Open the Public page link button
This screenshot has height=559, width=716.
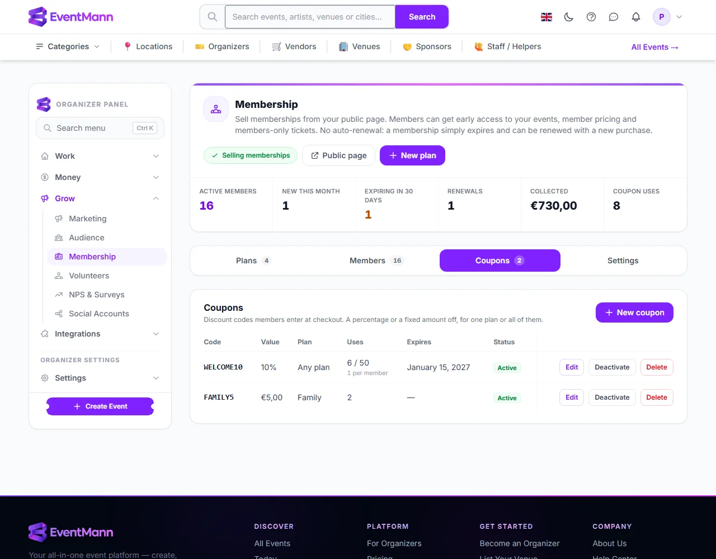(x=338, y=155)
